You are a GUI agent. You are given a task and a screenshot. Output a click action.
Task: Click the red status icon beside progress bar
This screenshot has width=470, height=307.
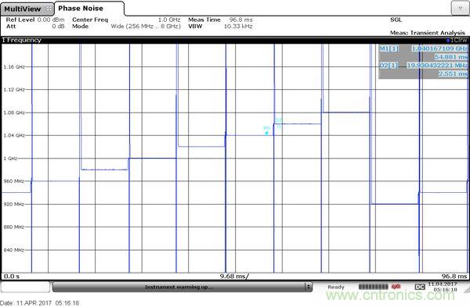click(x=396, y=287)
